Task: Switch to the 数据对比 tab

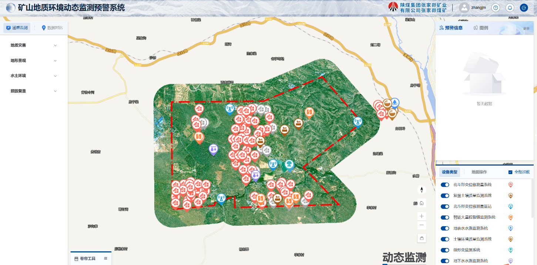Action: click(52, 28)
